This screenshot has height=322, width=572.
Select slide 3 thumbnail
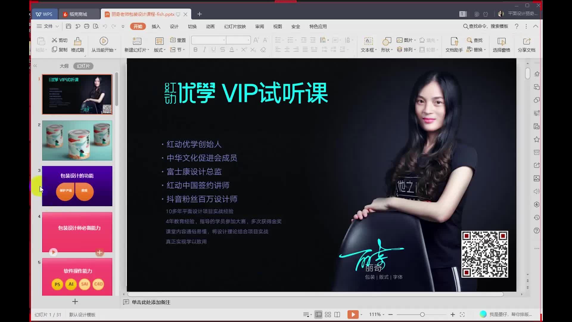77,186
